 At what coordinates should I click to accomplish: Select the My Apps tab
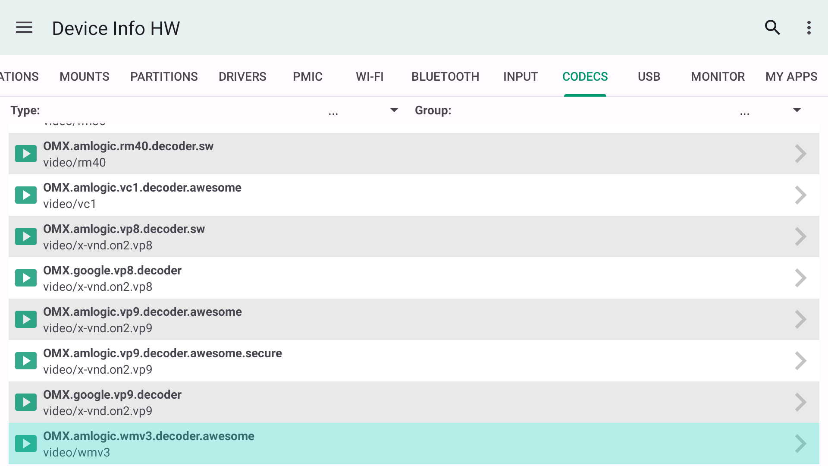click(x=791, y=76)
